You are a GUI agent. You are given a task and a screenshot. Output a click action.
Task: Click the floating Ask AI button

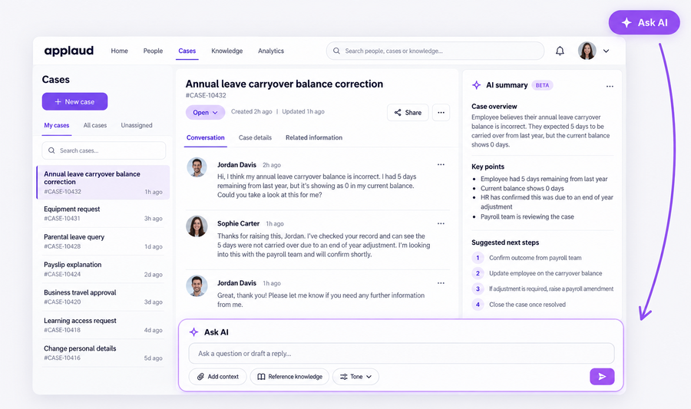pyautogui.click(x=644, y=22)
